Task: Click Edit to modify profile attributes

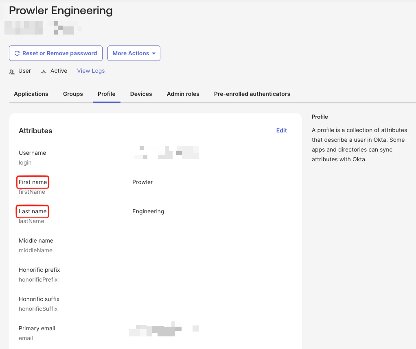Action: [x=281, y=130]
